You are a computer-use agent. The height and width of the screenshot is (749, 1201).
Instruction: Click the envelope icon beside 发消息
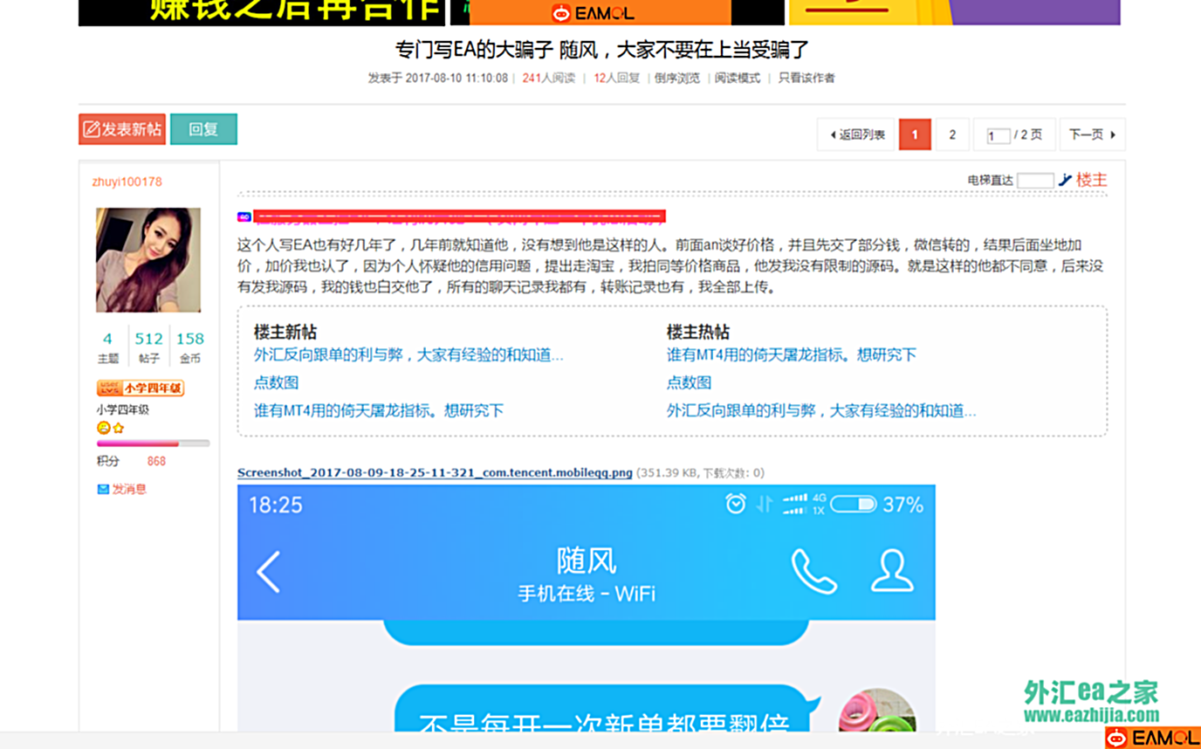pyautogui.click(x=102, y=489)
